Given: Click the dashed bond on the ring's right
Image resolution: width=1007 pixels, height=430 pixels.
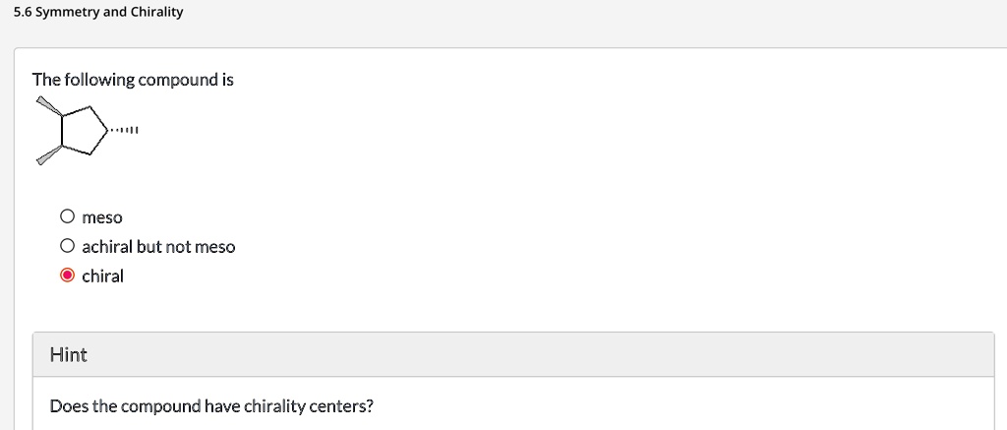Looking at the screenshot, I should (x=126, y=130).
